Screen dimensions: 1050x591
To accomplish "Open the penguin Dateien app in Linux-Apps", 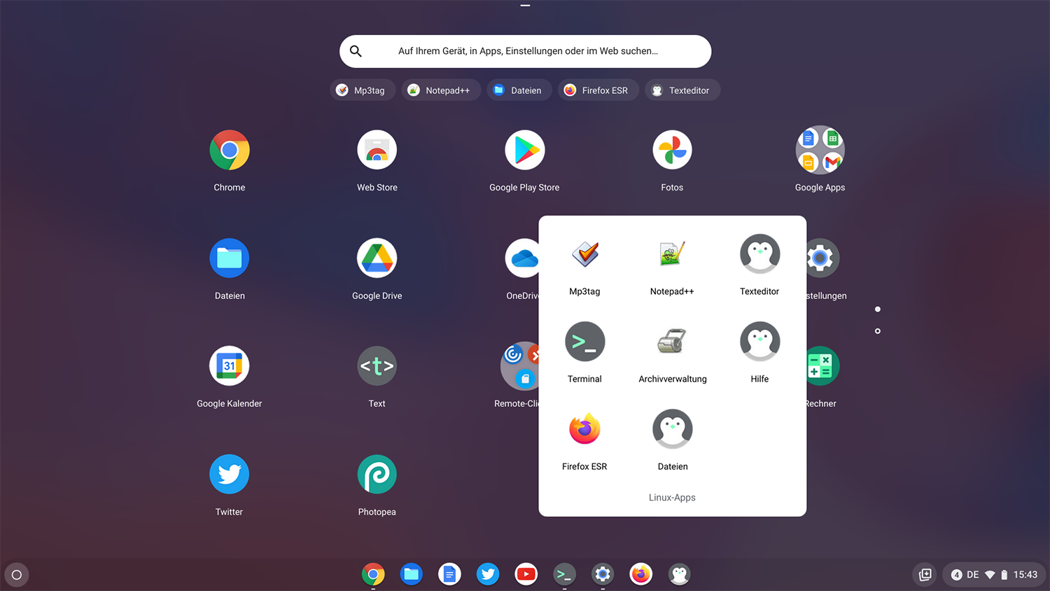I will point(672,429).
